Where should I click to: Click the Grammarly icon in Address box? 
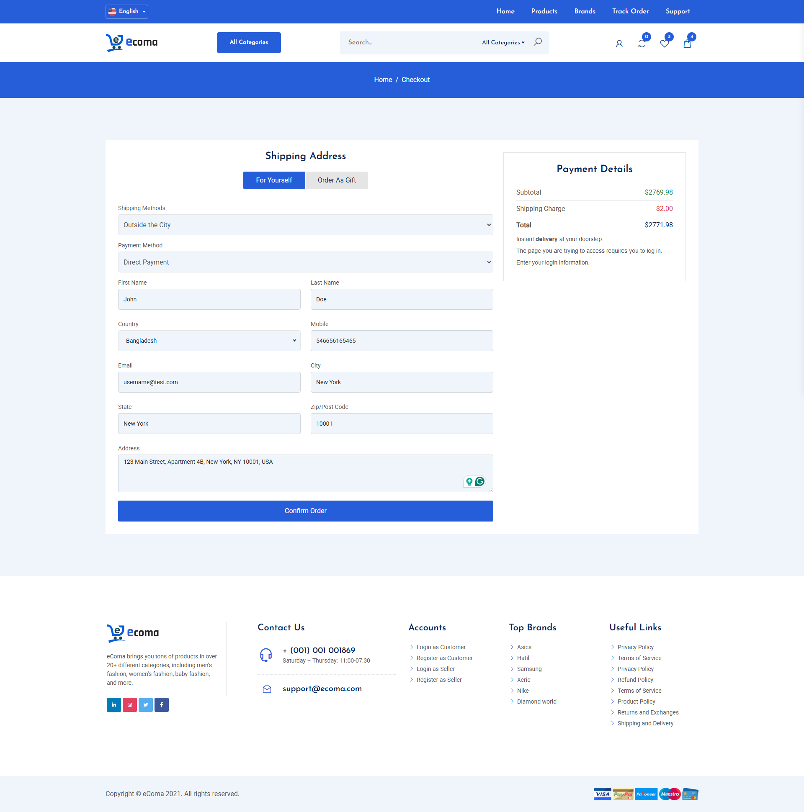[479, 481]
